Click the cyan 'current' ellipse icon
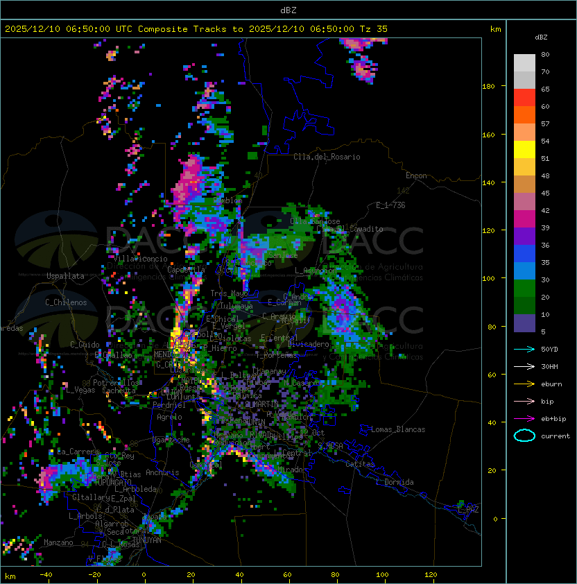This screenshot has width=577, height=584. [524, 436]
